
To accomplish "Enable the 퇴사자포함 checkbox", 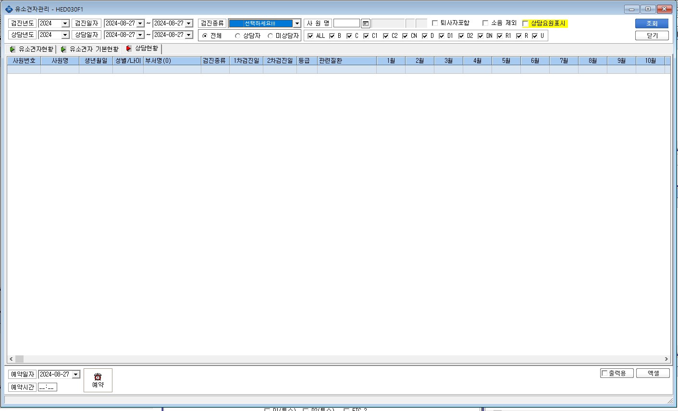I will [435, 23].
